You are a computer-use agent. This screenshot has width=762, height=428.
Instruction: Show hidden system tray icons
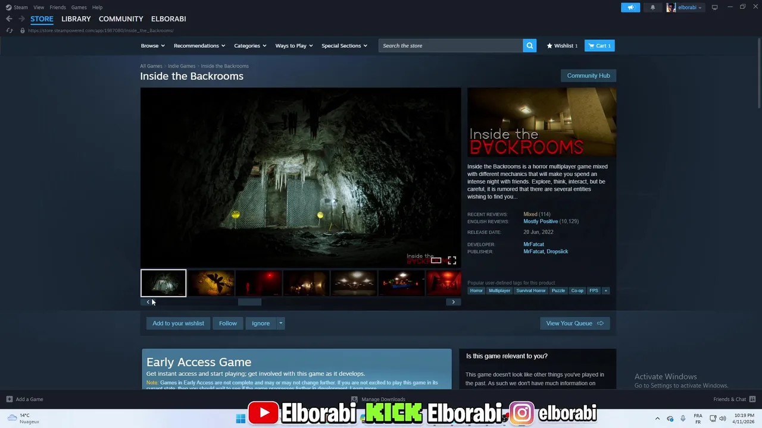click(x=657, y=418)
